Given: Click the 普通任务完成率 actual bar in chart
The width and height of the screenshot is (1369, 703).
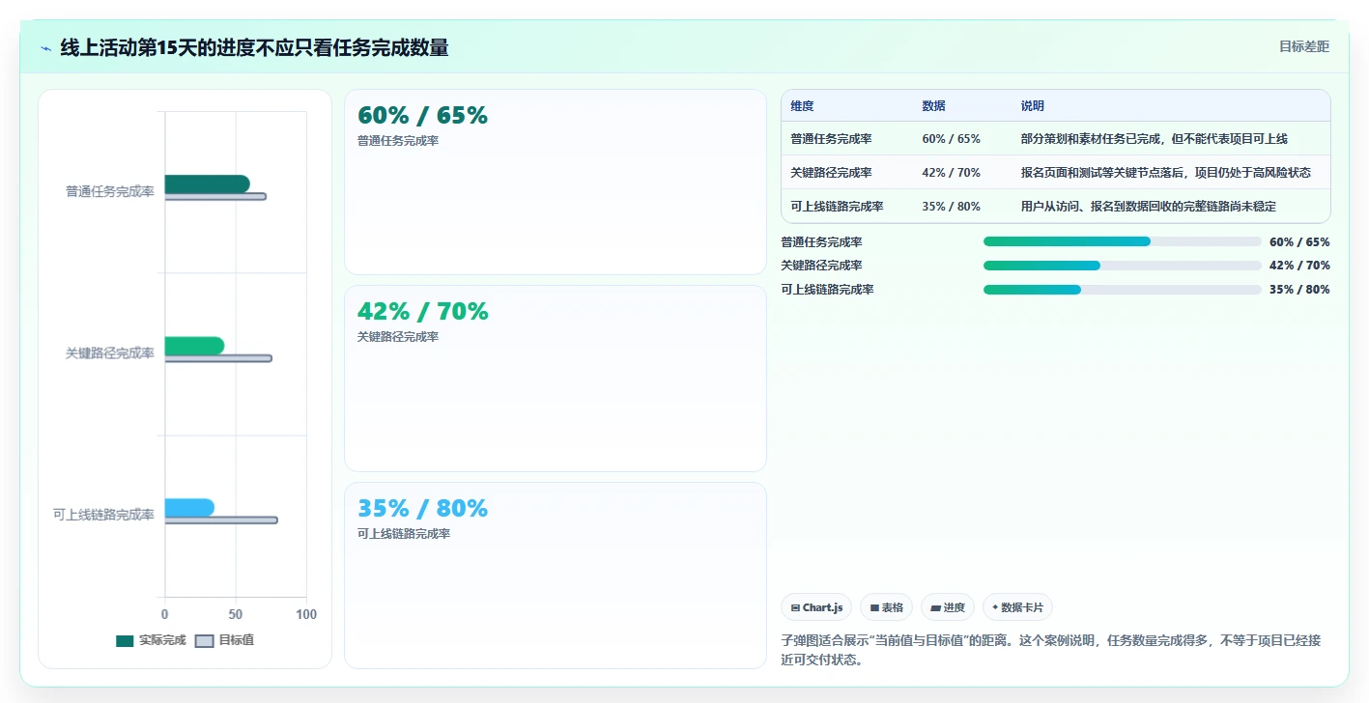Looking at the screenshot, I should tap(207, 183).
